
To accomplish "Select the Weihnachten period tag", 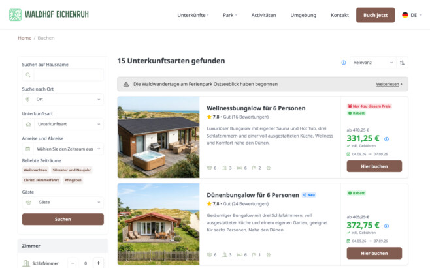I will [x=35, y=170].
